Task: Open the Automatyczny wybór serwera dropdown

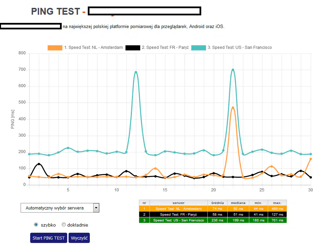Action: point(60,208)
